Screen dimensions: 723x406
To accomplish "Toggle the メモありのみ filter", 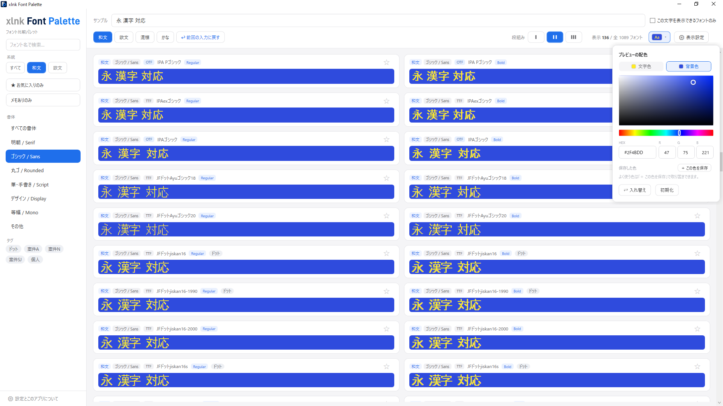I will coord(43,100).
